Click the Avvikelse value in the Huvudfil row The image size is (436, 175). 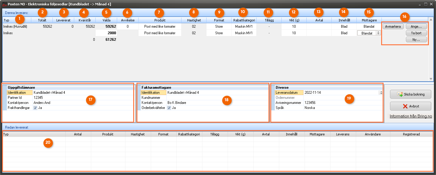[128, 26]
